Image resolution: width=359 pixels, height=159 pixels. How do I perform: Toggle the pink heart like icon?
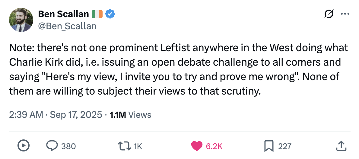pyautogui.click(x=197, y=146)
